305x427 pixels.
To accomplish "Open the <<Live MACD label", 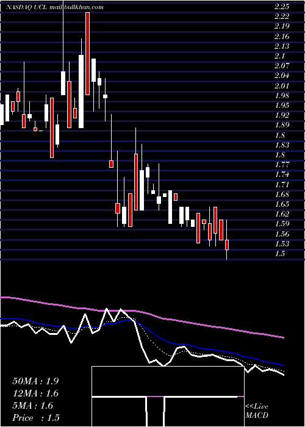I will pyautogui.click(x=257, y=411).
